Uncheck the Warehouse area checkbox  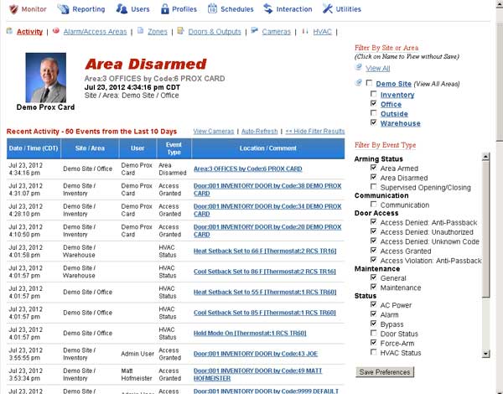pyautogui.click(x=373, y=122)
